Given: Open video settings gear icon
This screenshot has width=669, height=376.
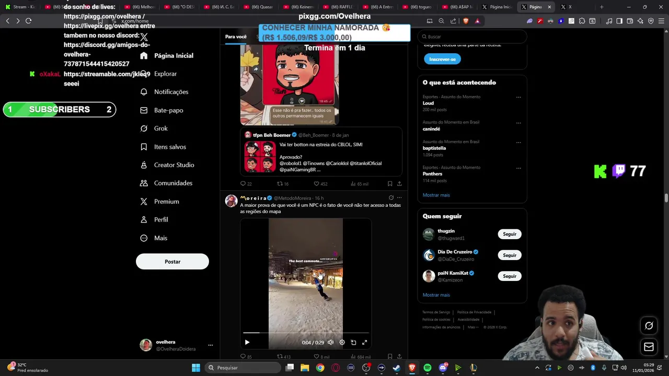Looking at the screenshot, I should click(x=342, y=343).
